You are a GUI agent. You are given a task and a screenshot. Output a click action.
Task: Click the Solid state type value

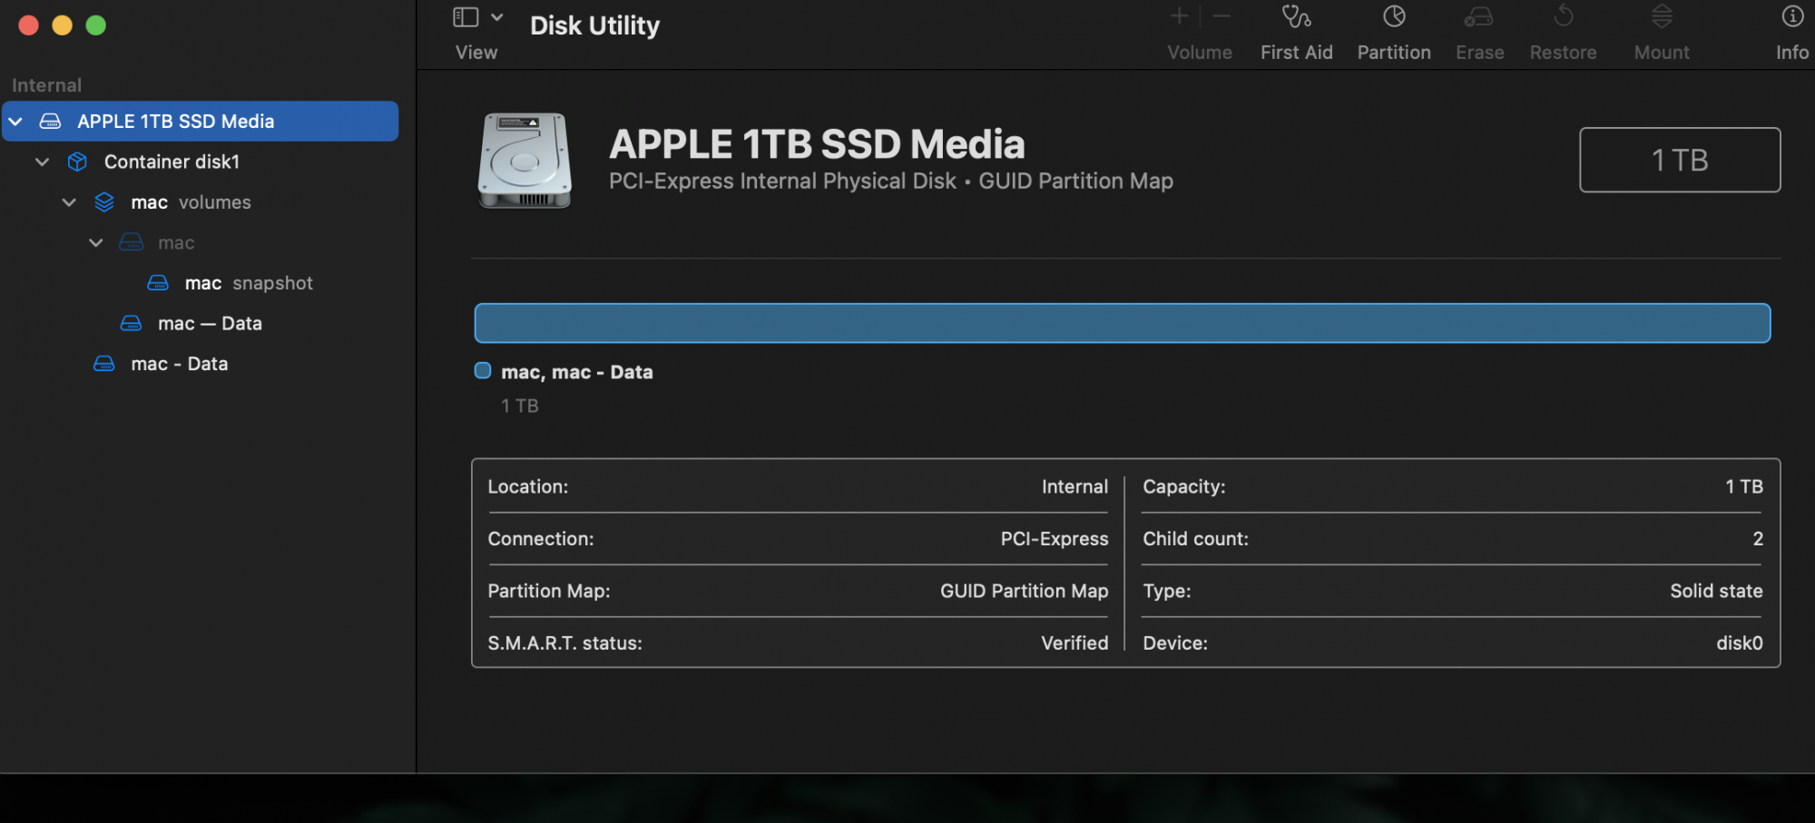[1716, 591]
